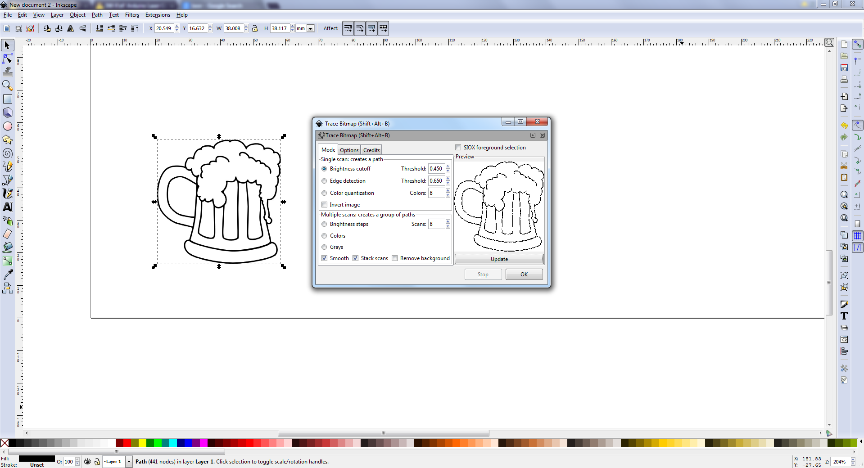This screenshot has height=468, width=864.
Task: Switch to the Options tab
Action: [x=349, y=150]
